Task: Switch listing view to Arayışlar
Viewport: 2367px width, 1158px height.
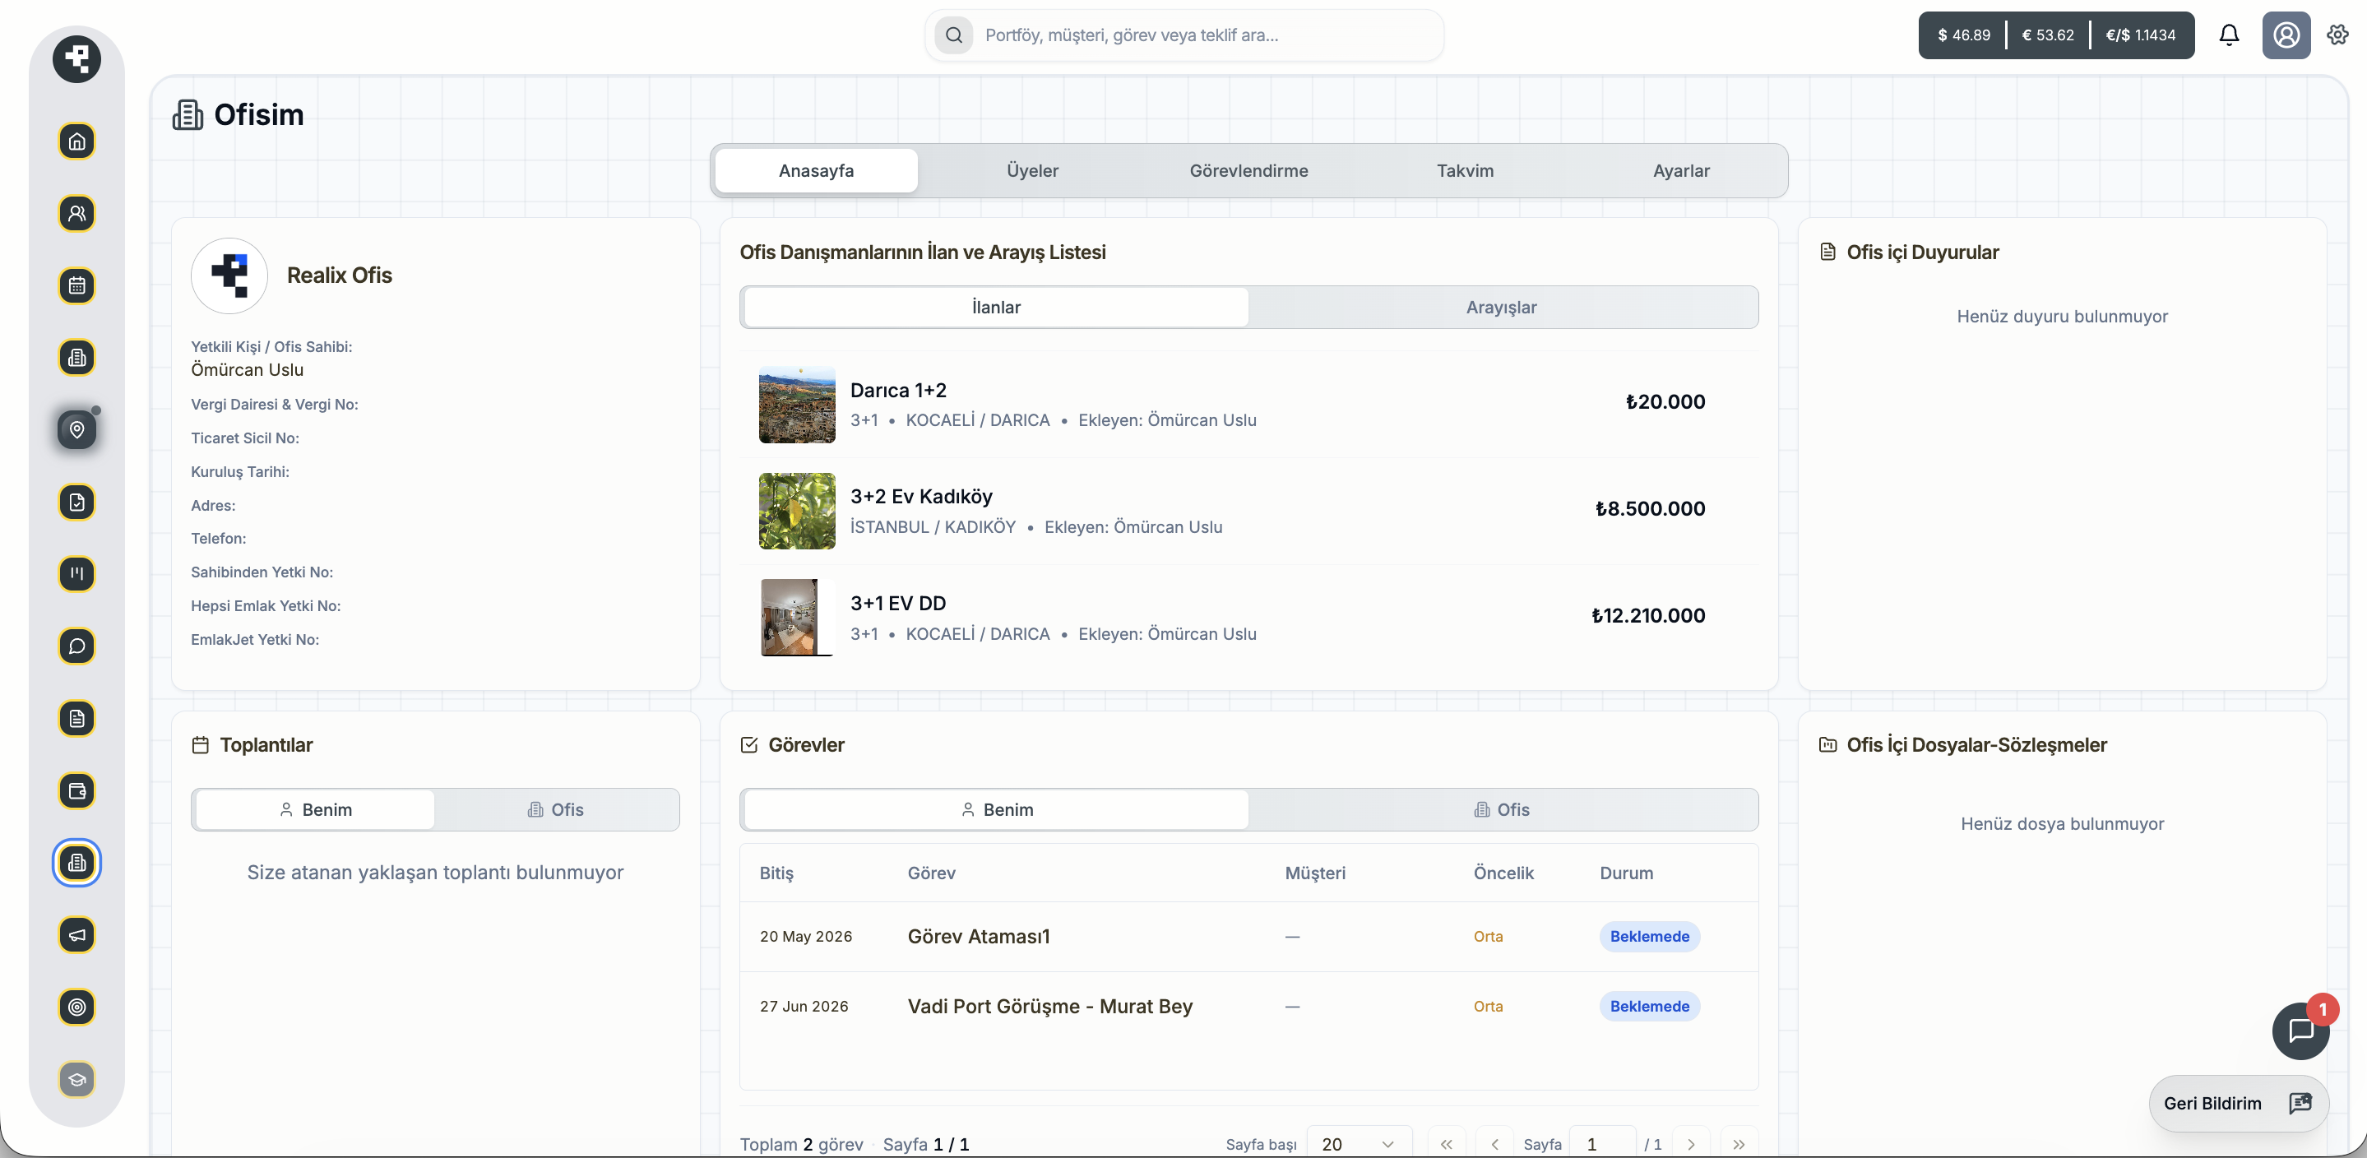Action: (1502, 307)
